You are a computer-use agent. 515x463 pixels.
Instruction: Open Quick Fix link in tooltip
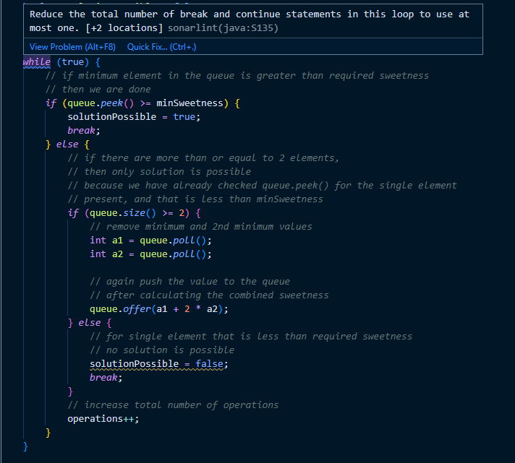(x=161, y=47)
